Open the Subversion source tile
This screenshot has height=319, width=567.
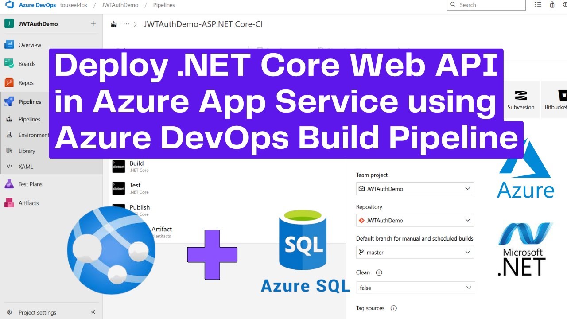coord(521,99)
